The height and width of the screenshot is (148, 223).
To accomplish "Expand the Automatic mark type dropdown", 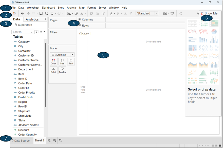I will tap(62, 55).
